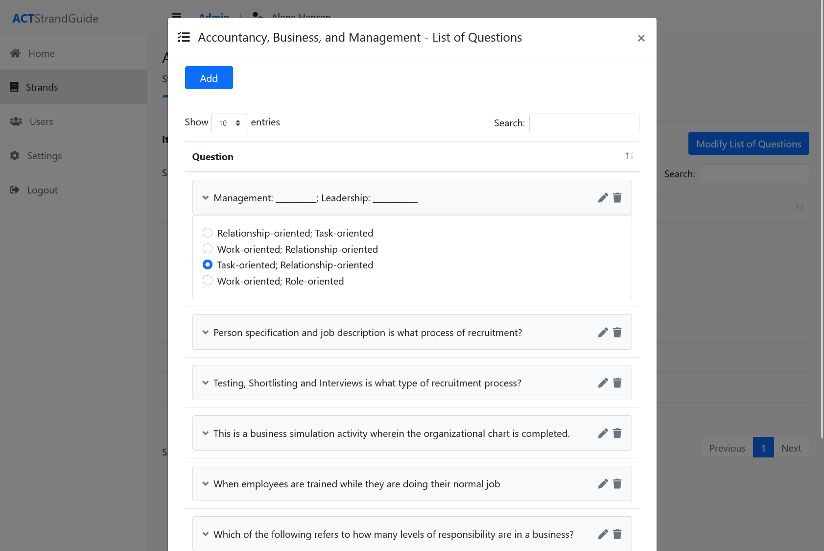Collapse the Management Leadership question
This screenshot has width=824, height=551.
(206, 198)
